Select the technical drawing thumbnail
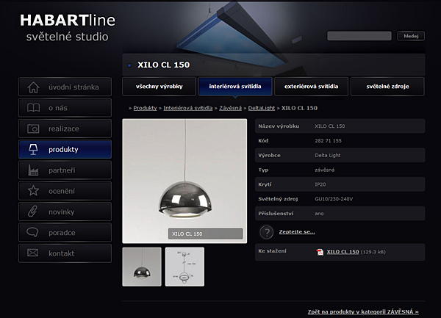The image size is (441, 318). 184,267
